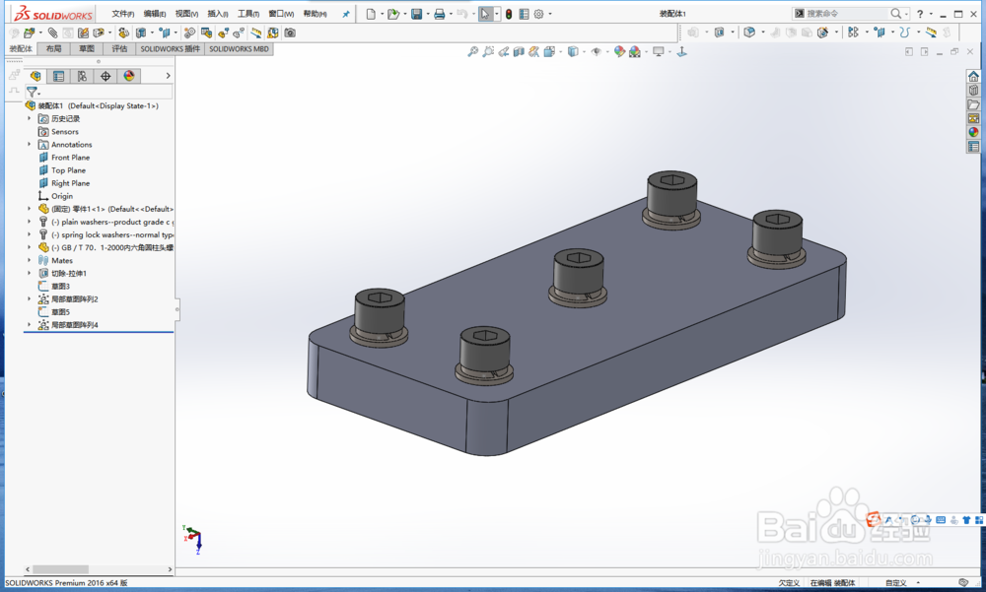Expand the 局部草图阵列2 node
The height and width of the screenshot is (592, 986).
29,298
